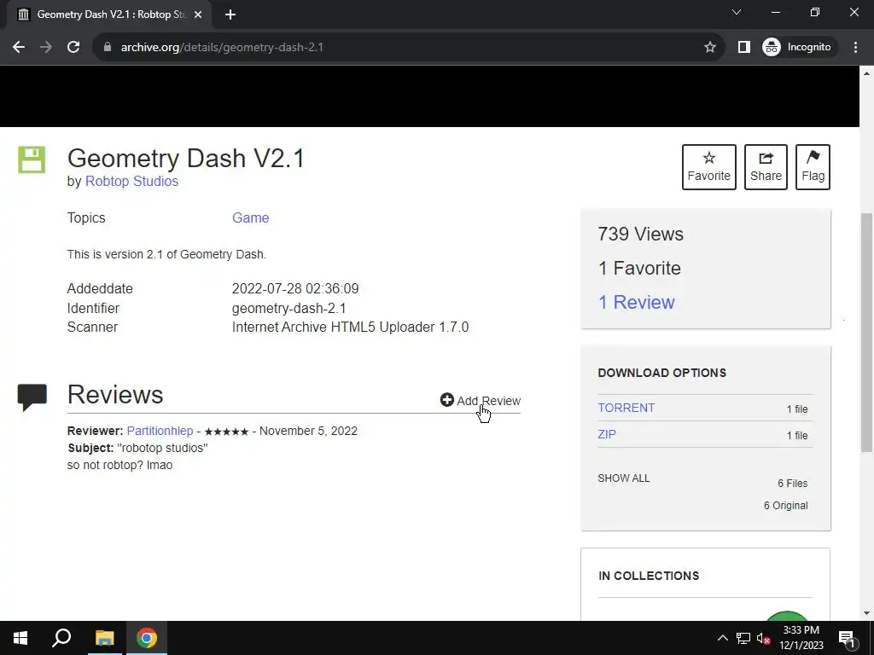Click the scrollbar up arrow
This screenshot has width=874, height=655.
tap(866, 73)
